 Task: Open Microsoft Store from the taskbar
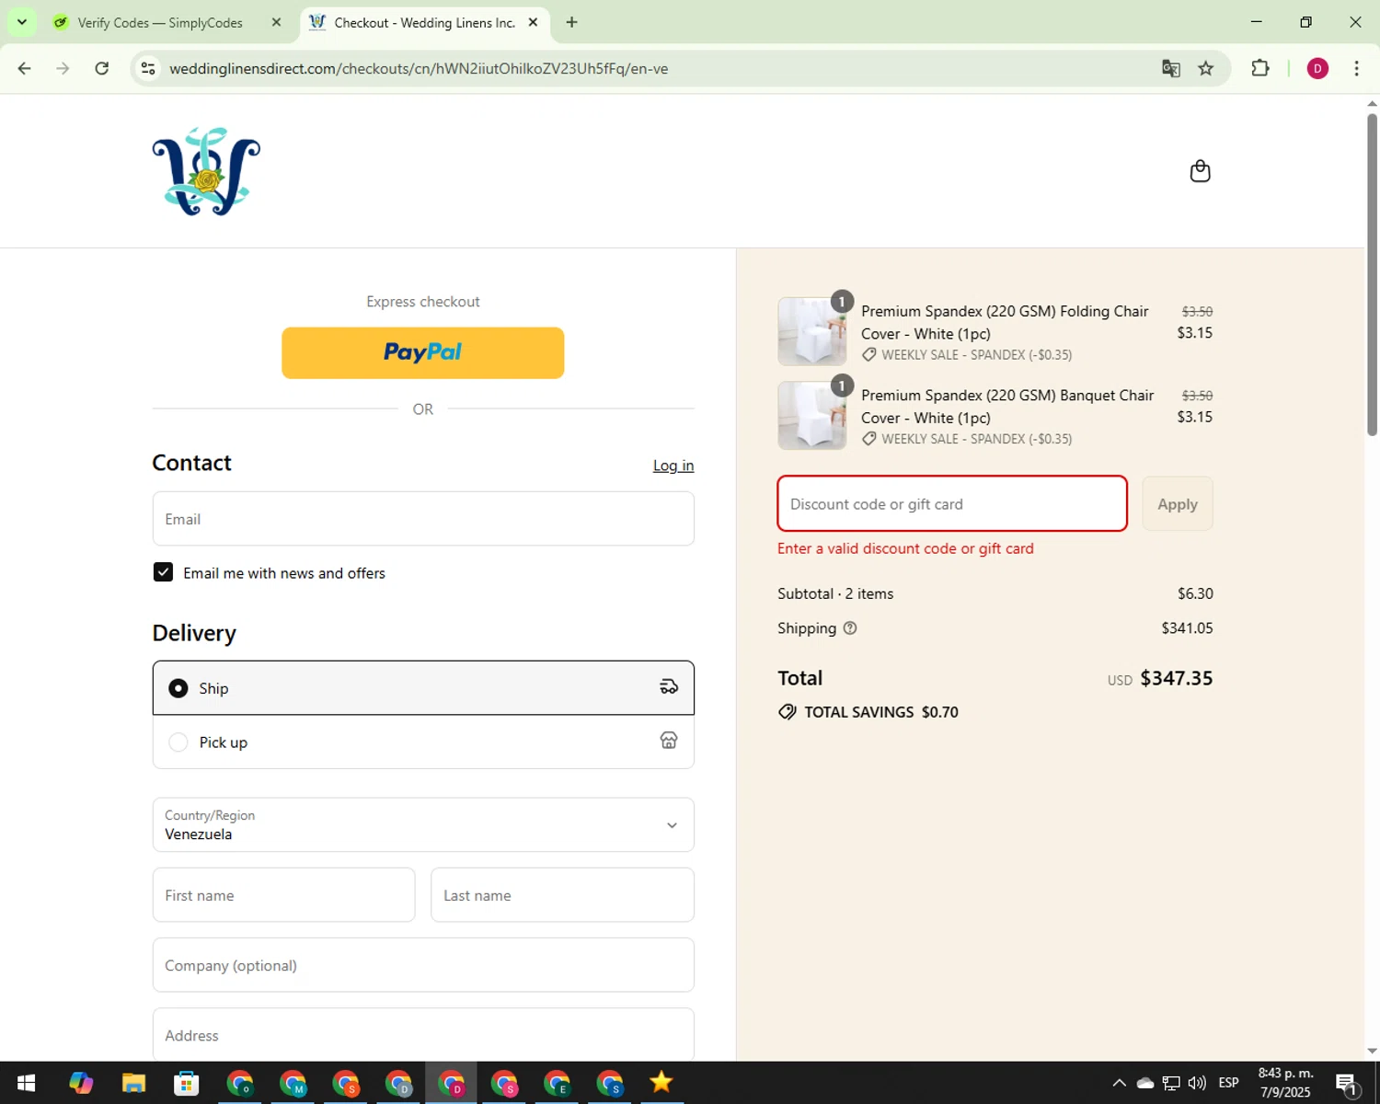(187, 1083)
